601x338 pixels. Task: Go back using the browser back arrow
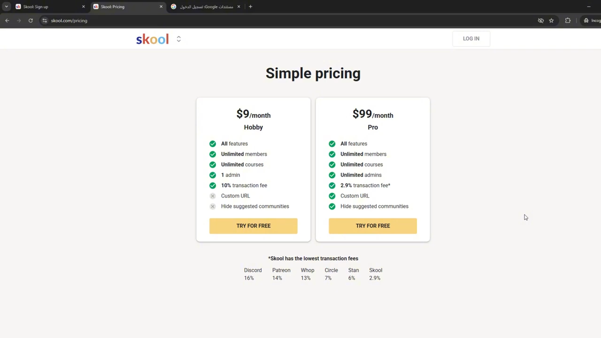tap(7, 21)
